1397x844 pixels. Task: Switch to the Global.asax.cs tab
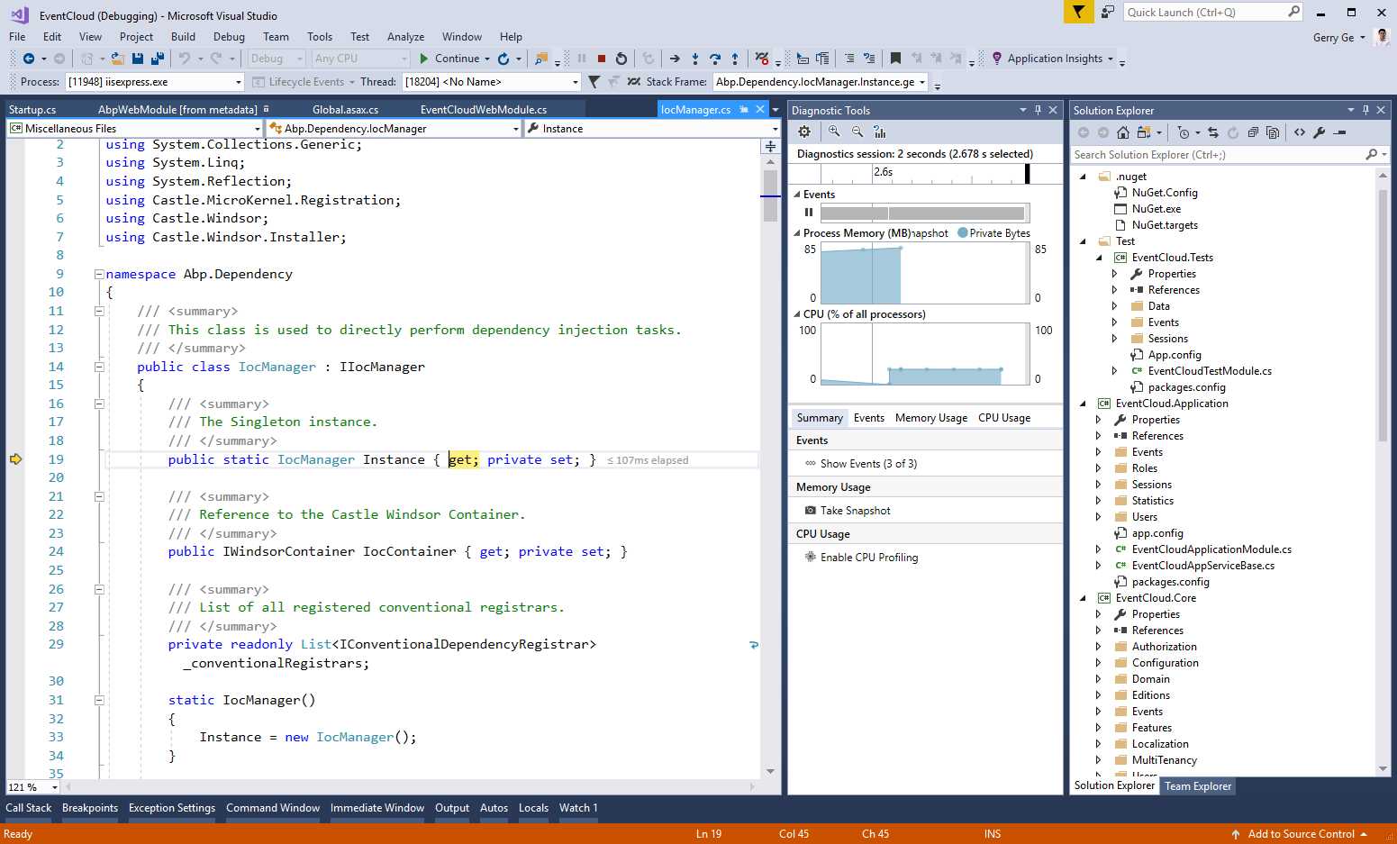tap(345, 110)
